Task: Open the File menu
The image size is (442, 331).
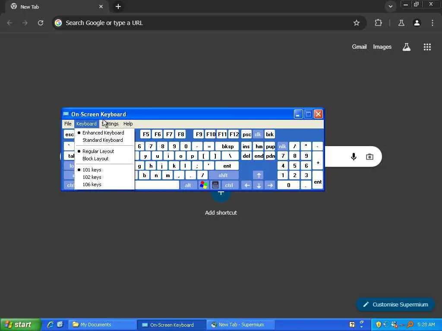Action: click(68, 124)
